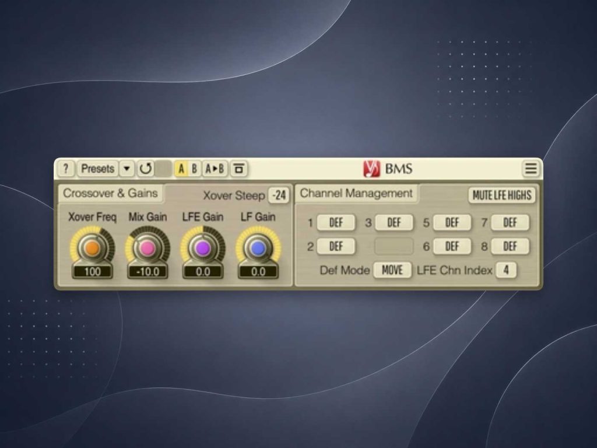
Task: Click the Def Mode MOVE button
Action: 392,270
